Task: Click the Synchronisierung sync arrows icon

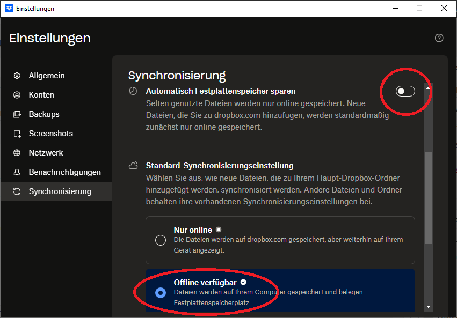Action: point(17,191)
